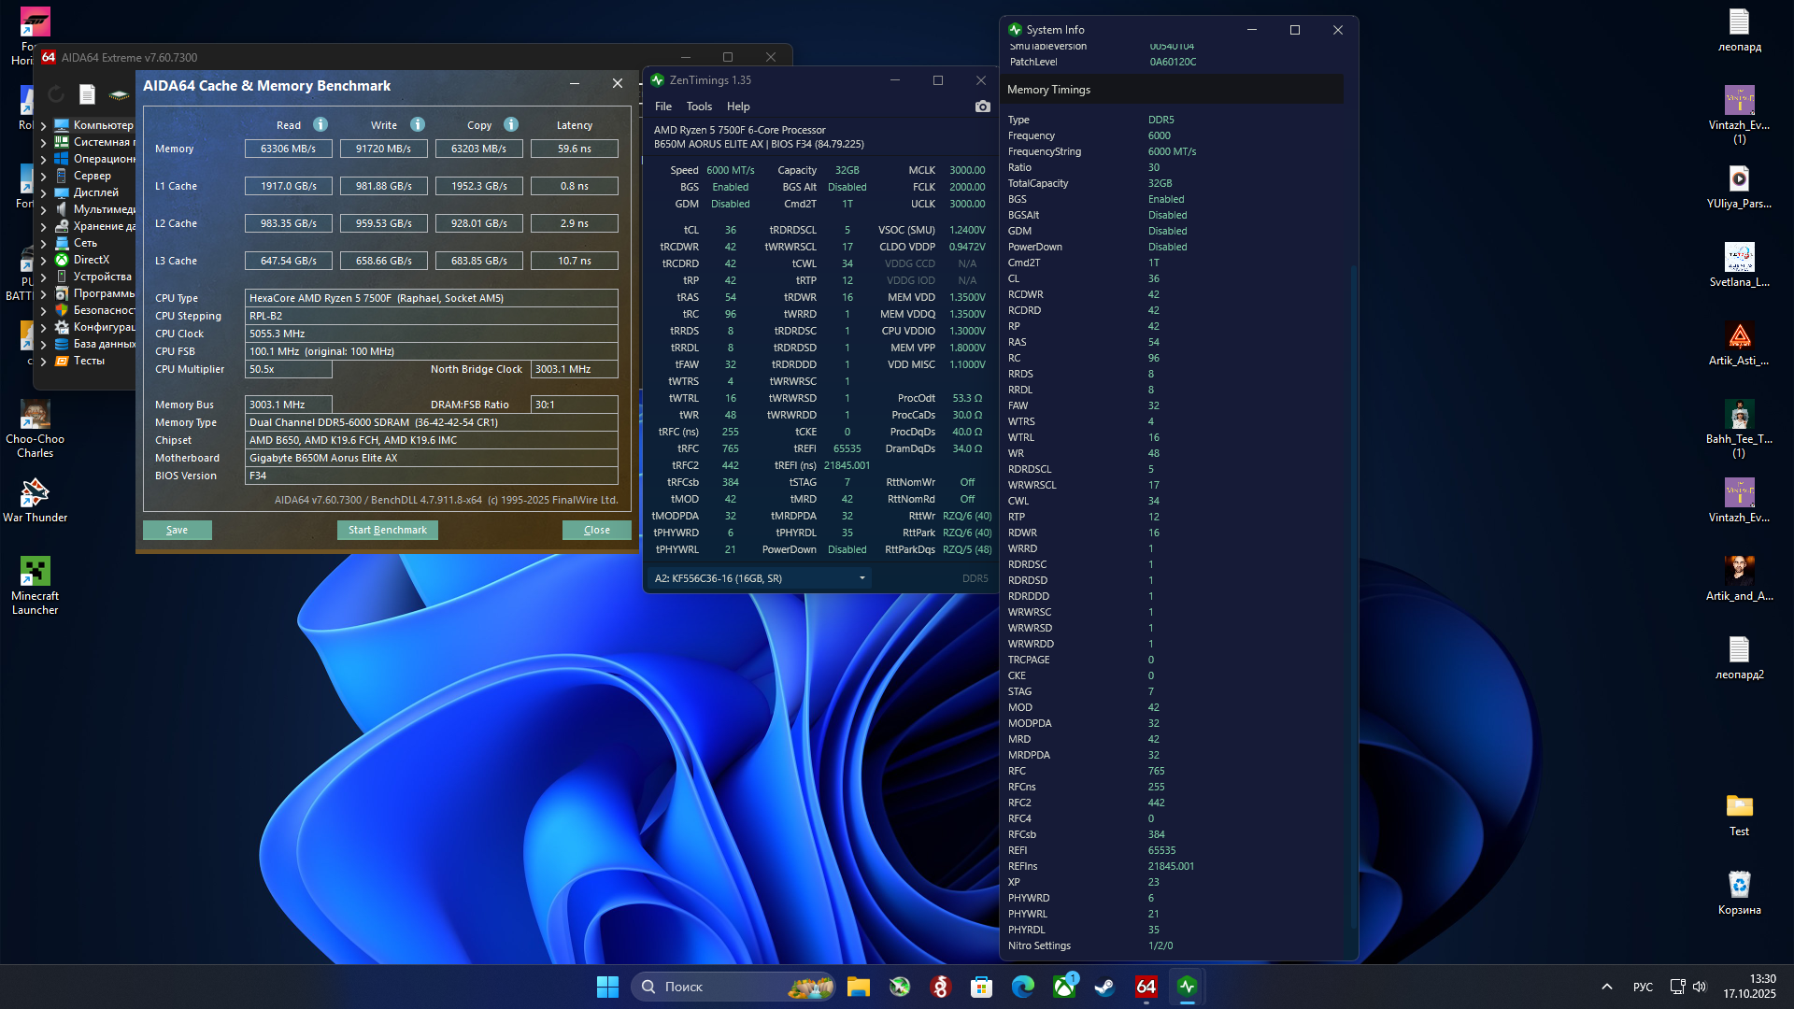Open the ZenTimings Tools menu
The width and height of the screenshot is (1794, 1009).
[698, 107]
